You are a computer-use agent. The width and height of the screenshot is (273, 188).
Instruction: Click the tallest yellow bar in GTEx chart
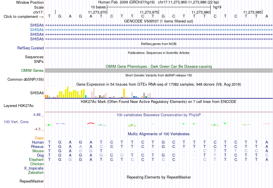[x=68, y=92]
